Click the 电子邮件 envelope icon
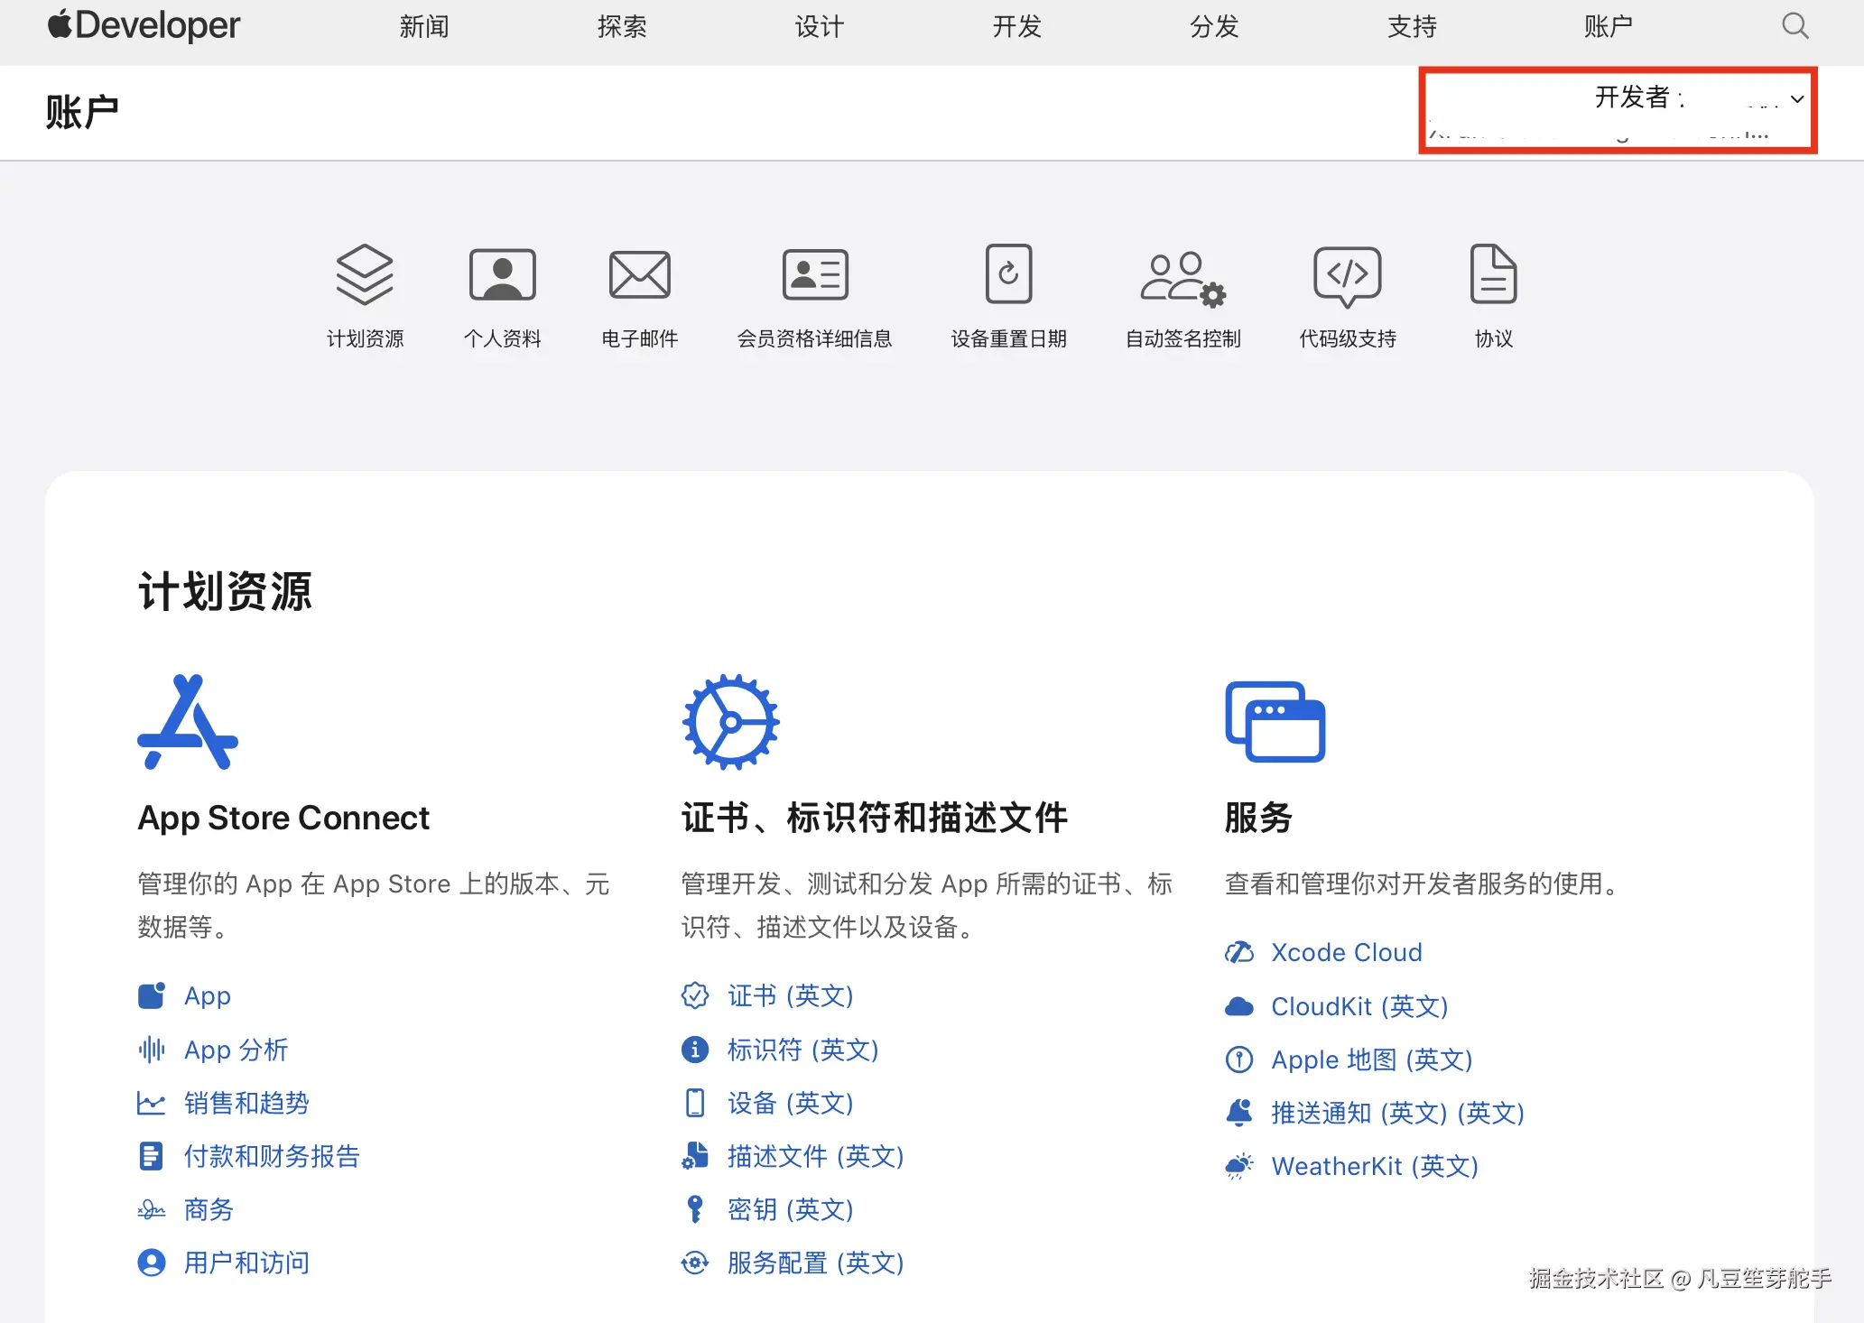The image size is (1864, 1323). click(639, 274)
